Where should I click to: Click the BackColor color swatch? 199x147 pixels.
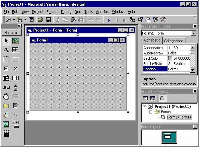click(x=170, y=58)
